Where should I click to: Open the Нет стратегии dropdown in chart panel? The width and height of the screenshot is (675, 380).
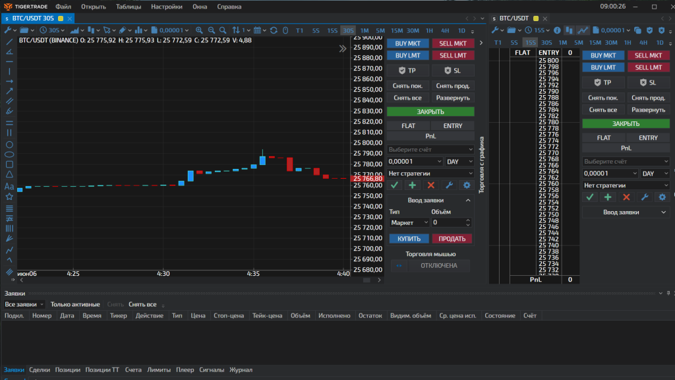tap(430, 174)
